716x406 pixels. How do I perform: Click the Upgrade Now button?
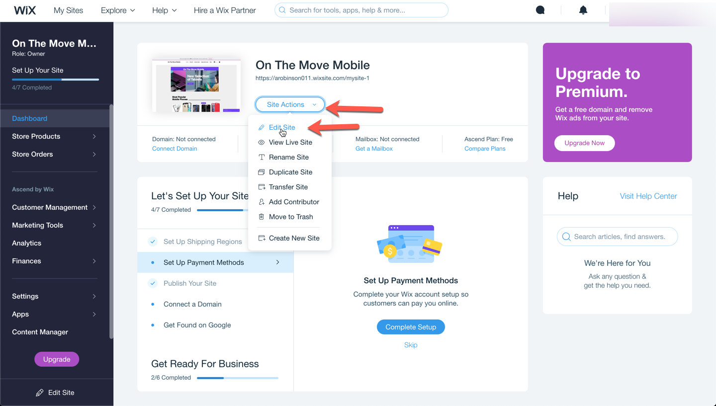tap(584, 143)
